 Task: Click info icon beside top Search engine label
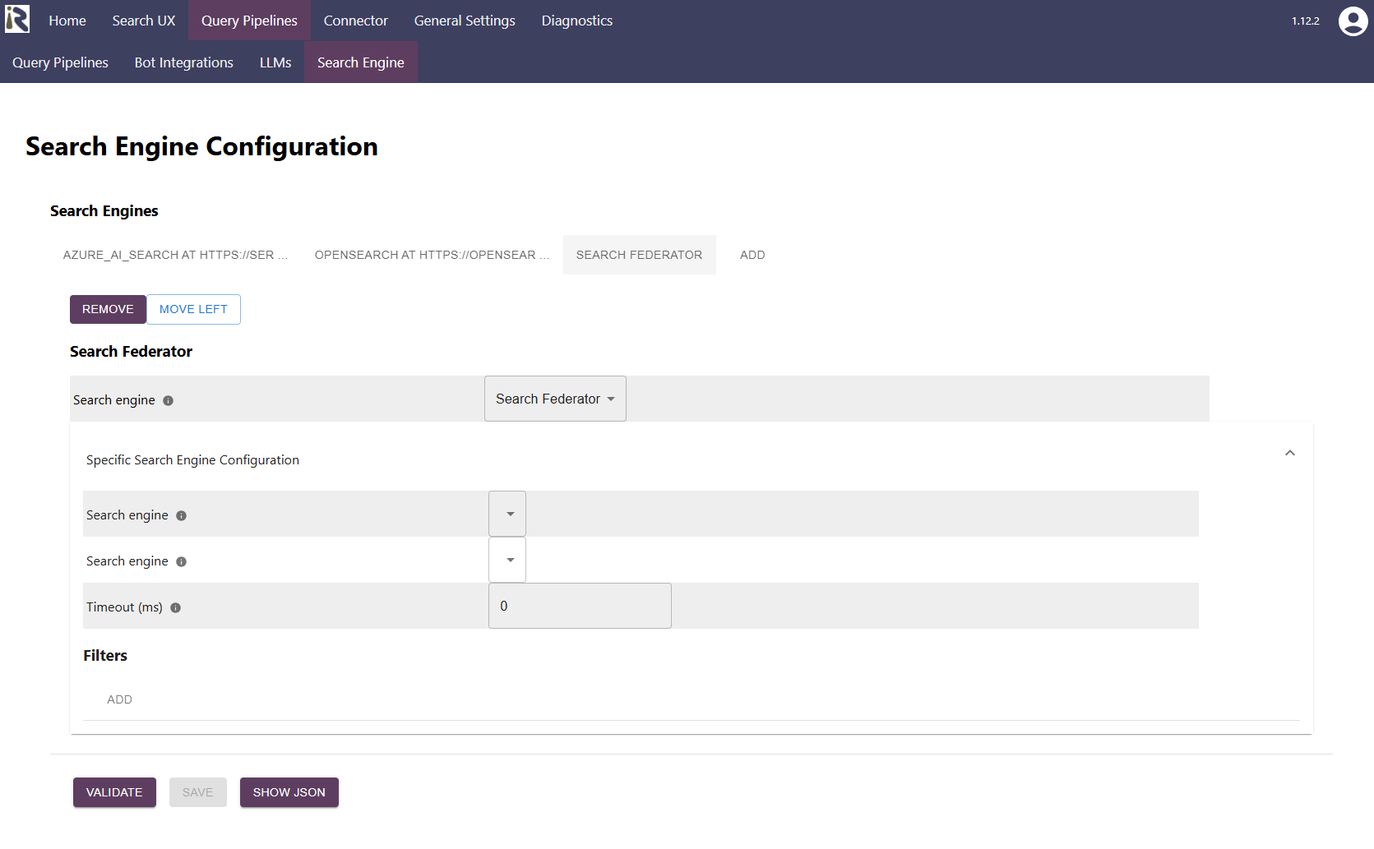[168, 400]
